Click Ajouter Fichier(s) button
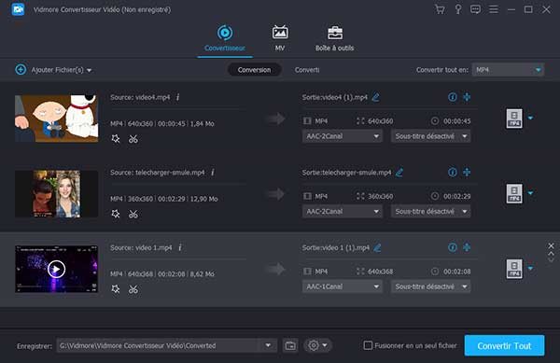The height and width of the screenshot is (363, 560). [x=53, y=70]
